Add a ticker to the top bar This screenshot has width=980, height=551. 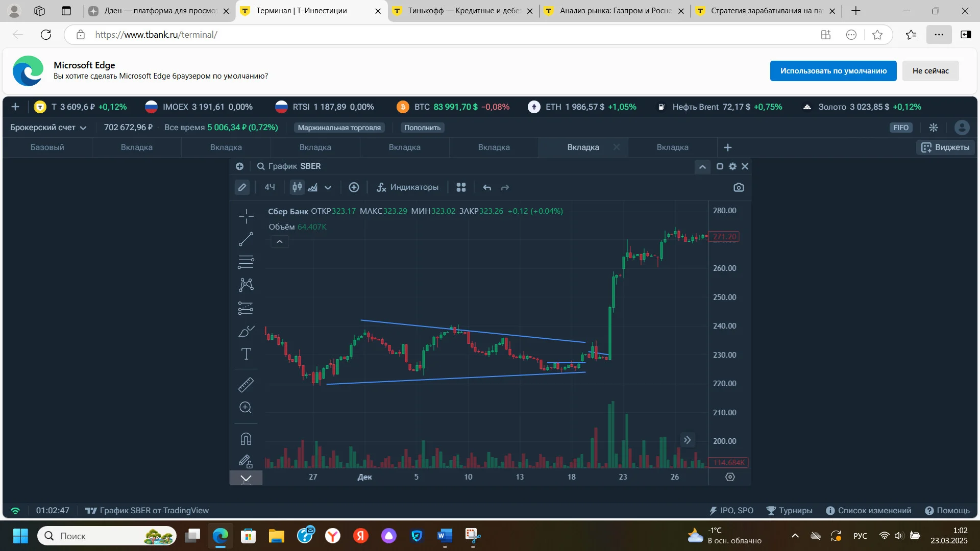(x=15, y=107)
